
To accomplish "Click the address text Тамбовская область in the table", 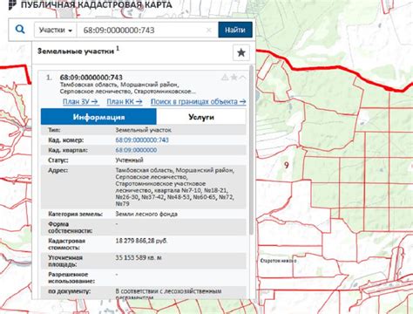I will click(145, 170).
